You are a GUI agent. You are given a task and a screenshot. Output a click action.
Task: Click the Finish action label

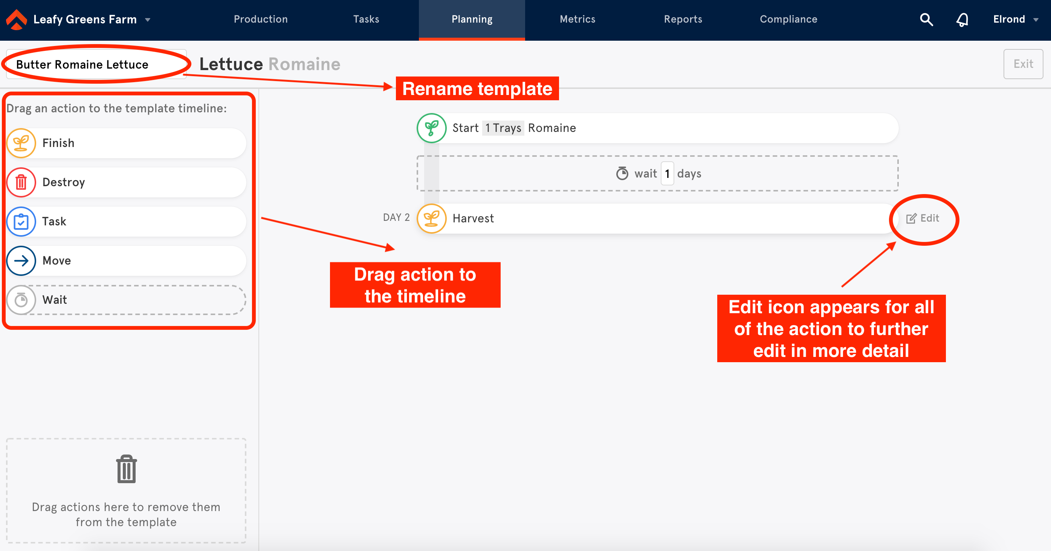click(58, 143)
